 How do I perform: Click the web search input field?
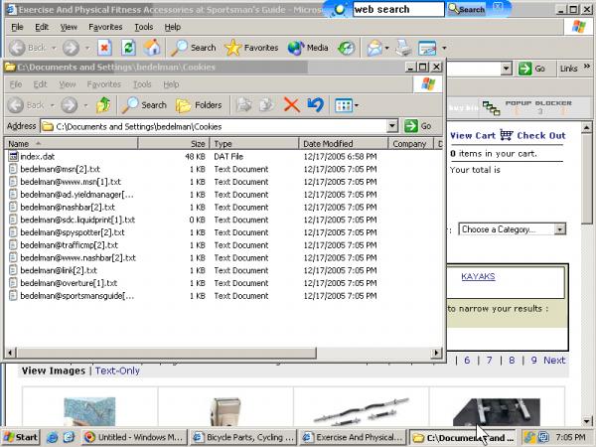tap(398, 9)
